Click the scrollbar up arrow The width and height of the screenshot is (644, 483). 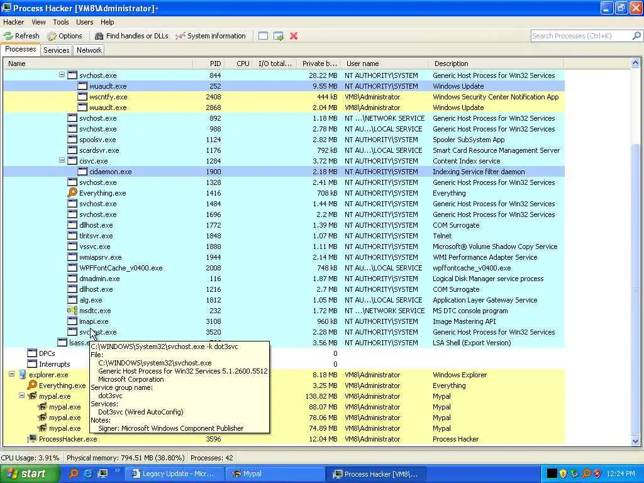click(x=635, y=64)
